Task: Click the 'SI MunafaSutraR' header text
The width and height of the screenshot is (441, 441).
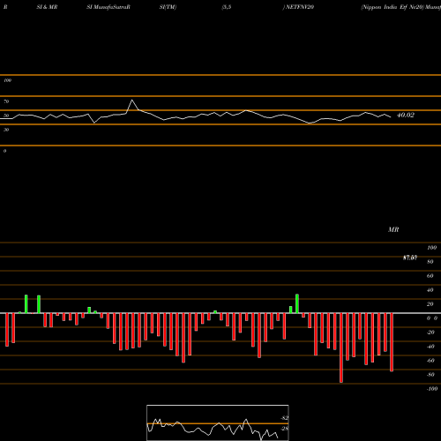Action: click(x=108, y=7)
